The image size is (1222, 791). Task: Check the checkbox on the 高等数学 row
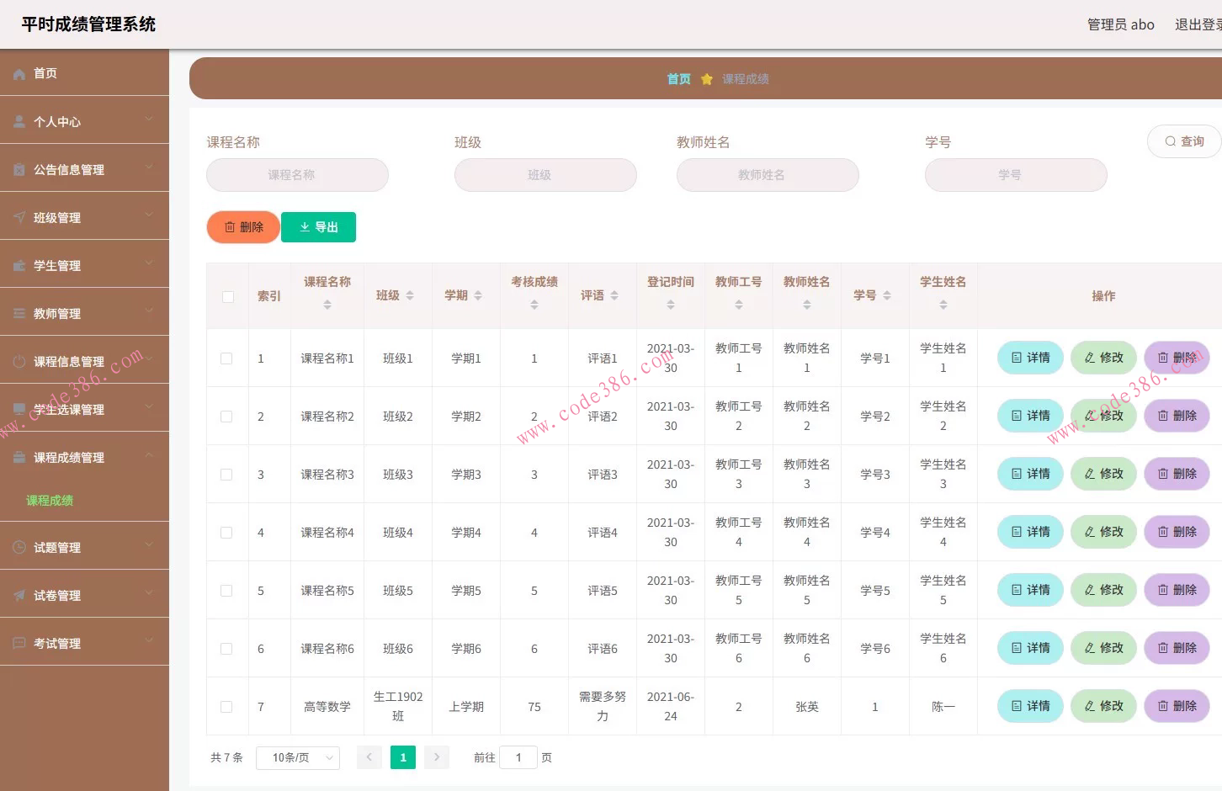tap(226, 706)
